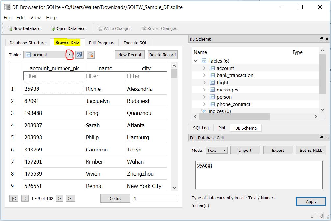Screen dimensions: 331x221
Task: Click the bank_transaction table icon
Action: click(x=212, y=75)
